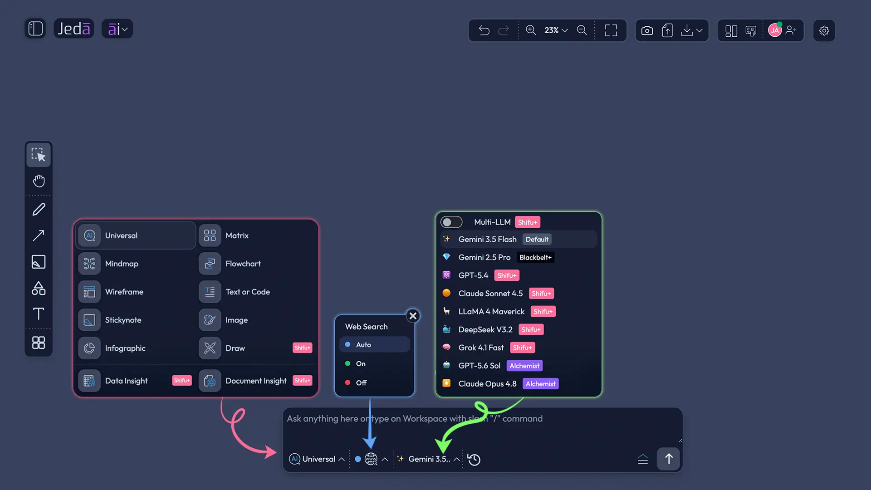Select the Text tool
Image resolution: width=871 pixels, height=490 pixels.
pos(39,314)
